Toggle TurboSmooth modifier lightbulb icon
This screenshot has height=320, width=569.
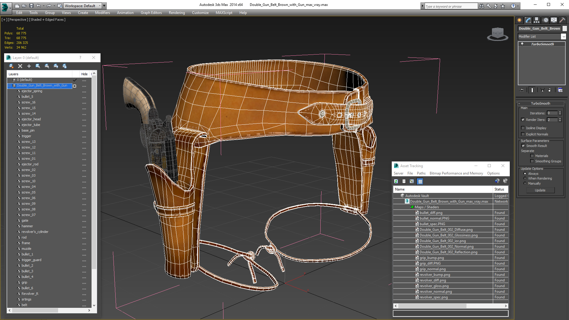522,44
